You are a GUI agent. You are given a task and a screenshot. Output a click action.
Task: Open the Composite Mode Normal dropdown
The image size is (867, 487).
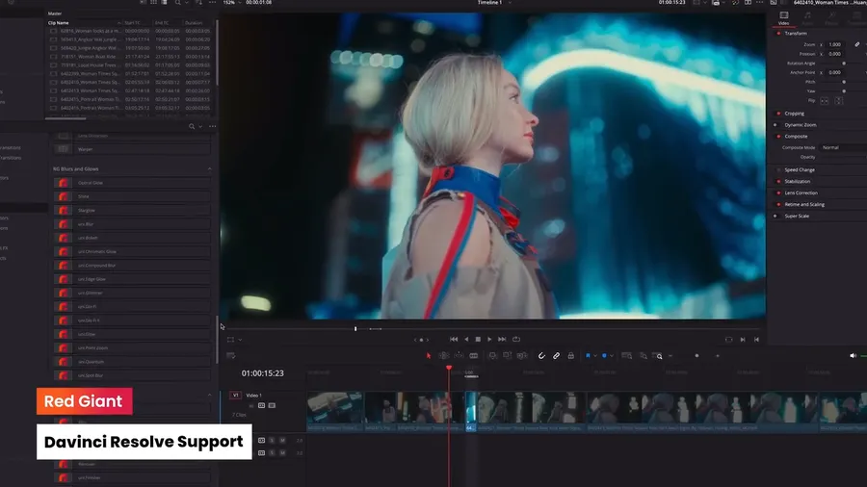click(843, 147)
